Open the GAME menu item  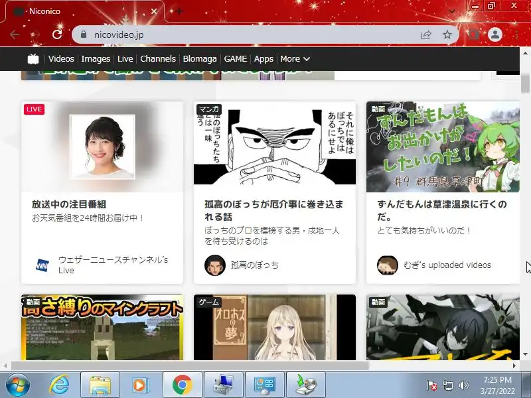236,59
